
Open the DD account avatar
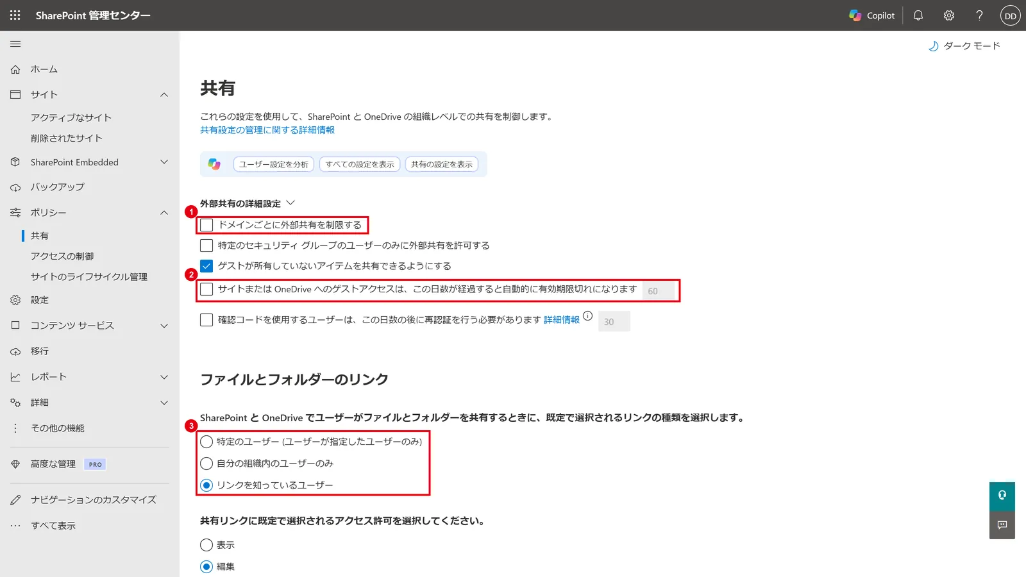coord(1011,15)
